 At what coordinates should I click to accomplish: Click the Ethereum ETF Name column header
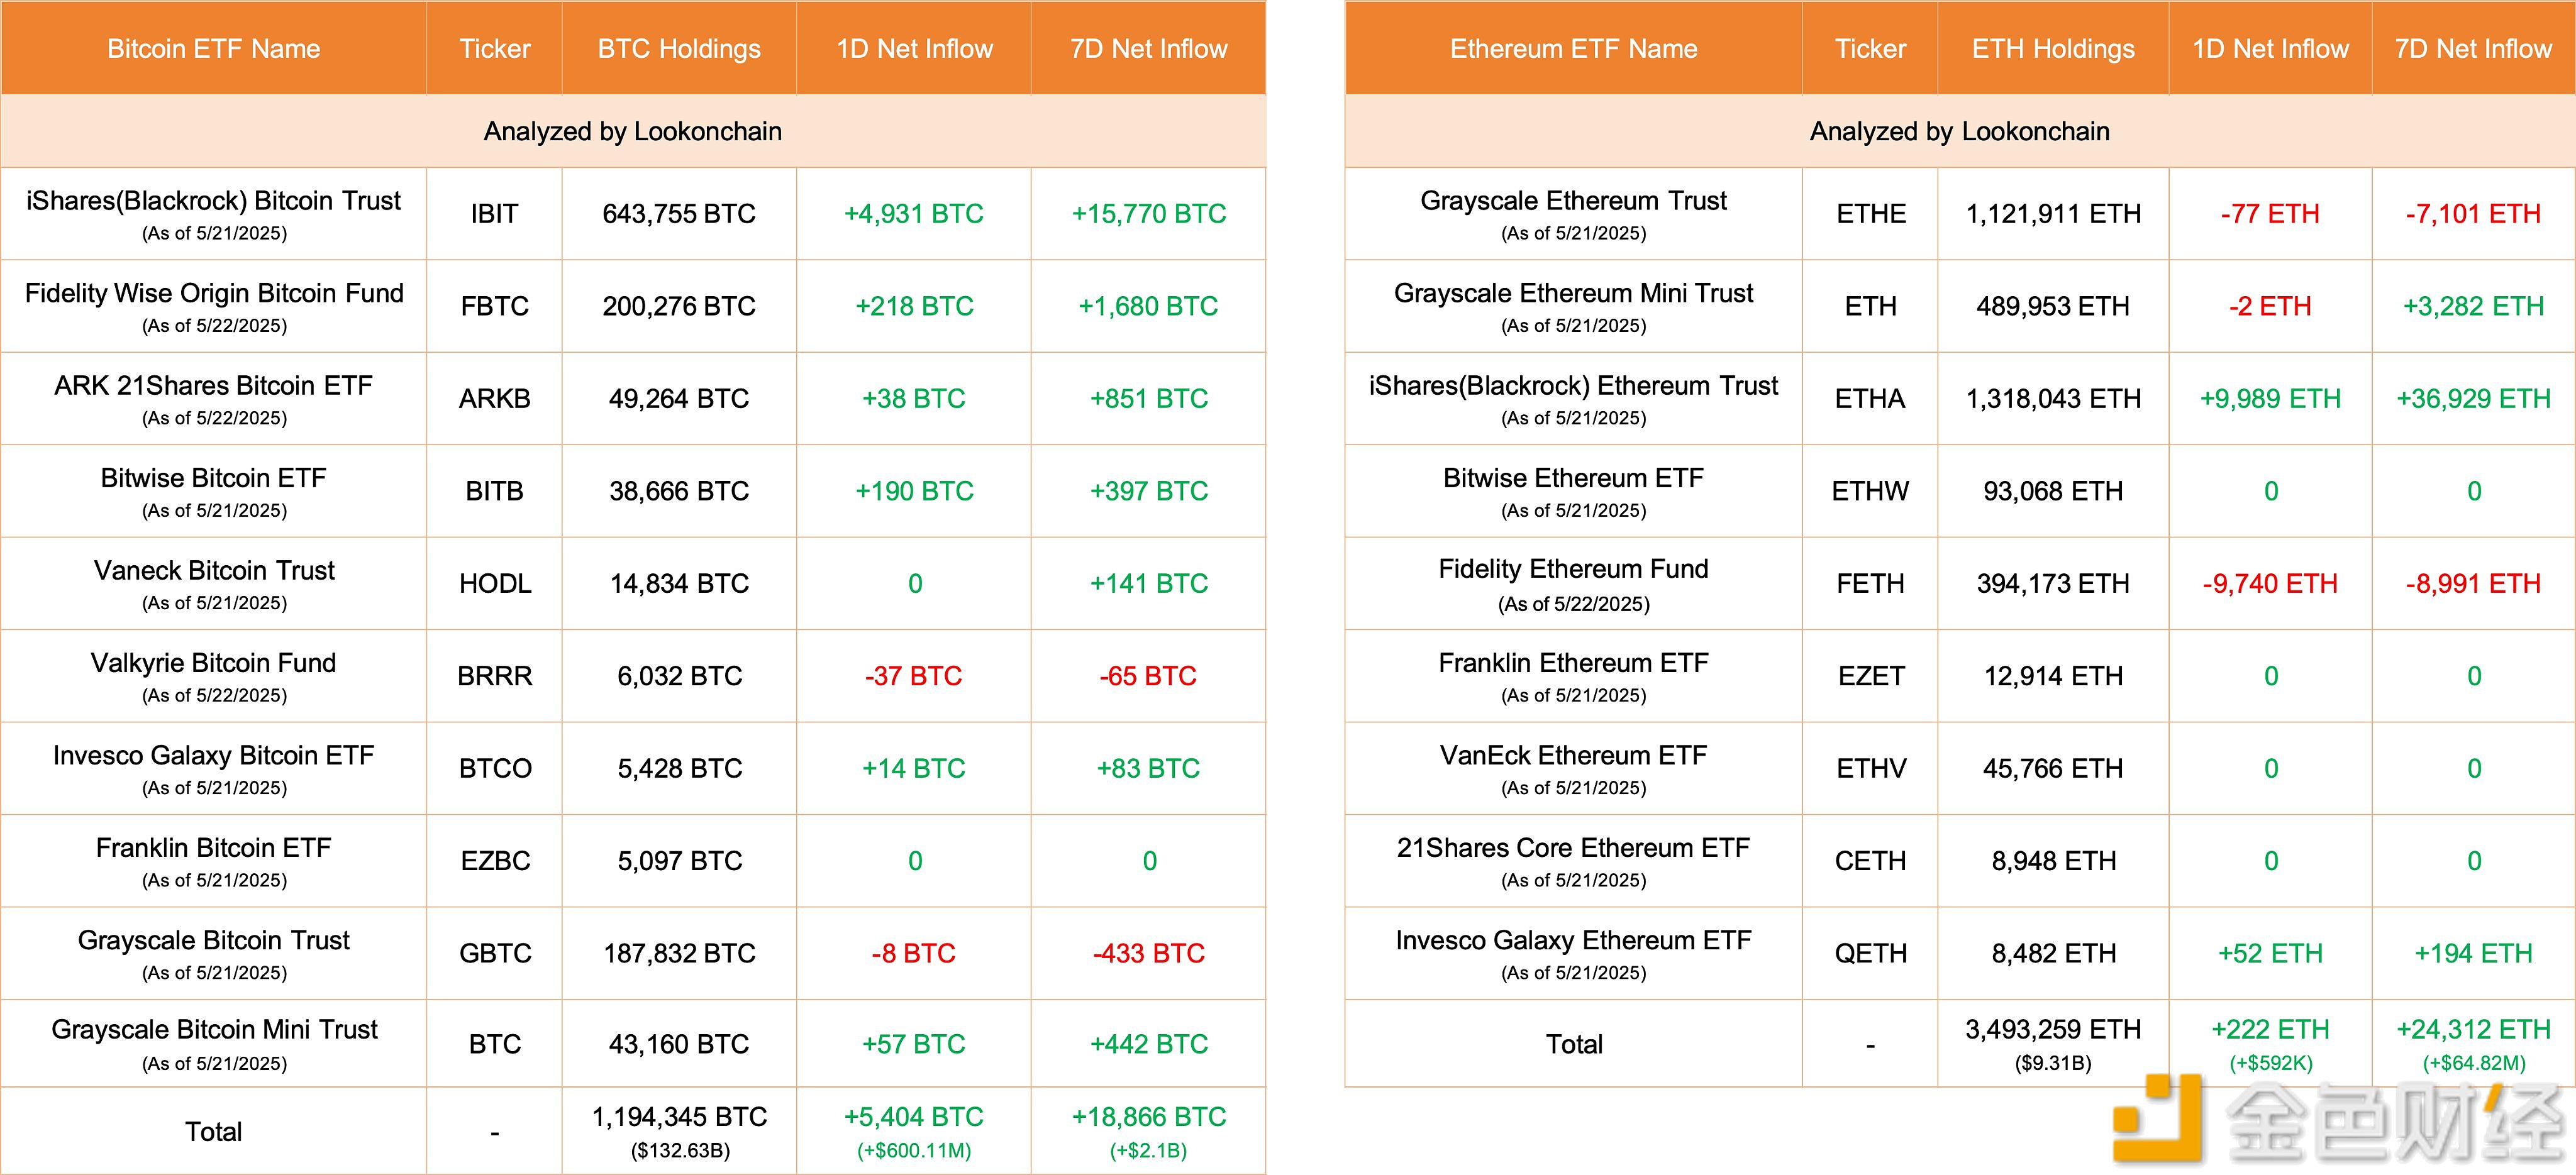click(x=1573, y=49)
